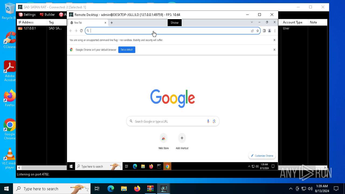The height and width of the screenshot is (194, 345).
Task: Maximize the Remote Desktop window
Action: (x=260, y=15)
